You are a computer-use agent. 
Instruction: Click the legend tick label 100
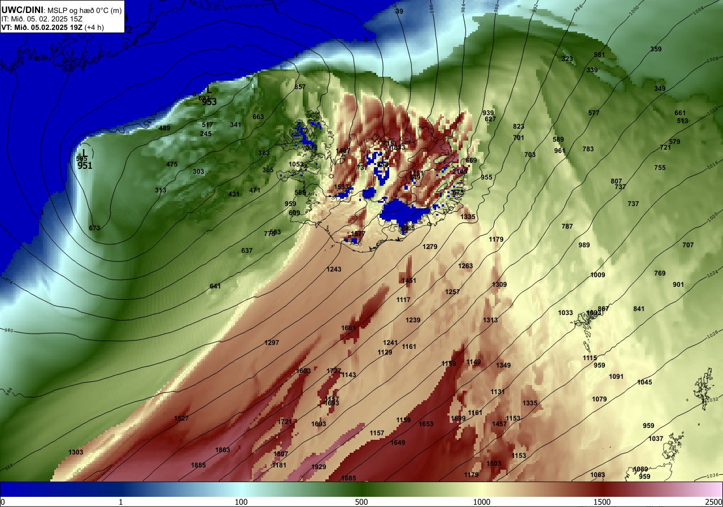241,502
